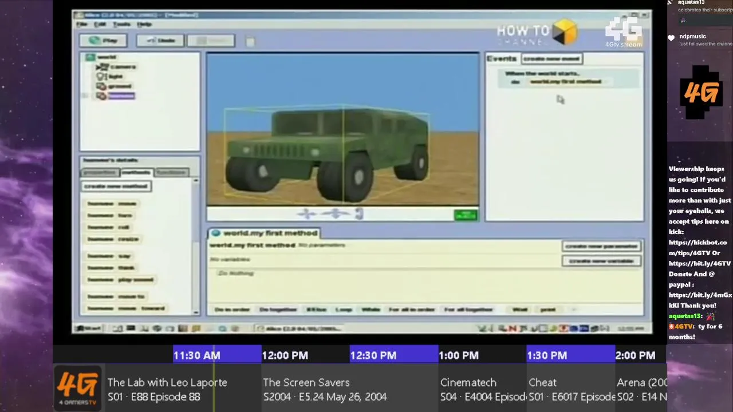Click the Do in order tile

coord(232,310)
